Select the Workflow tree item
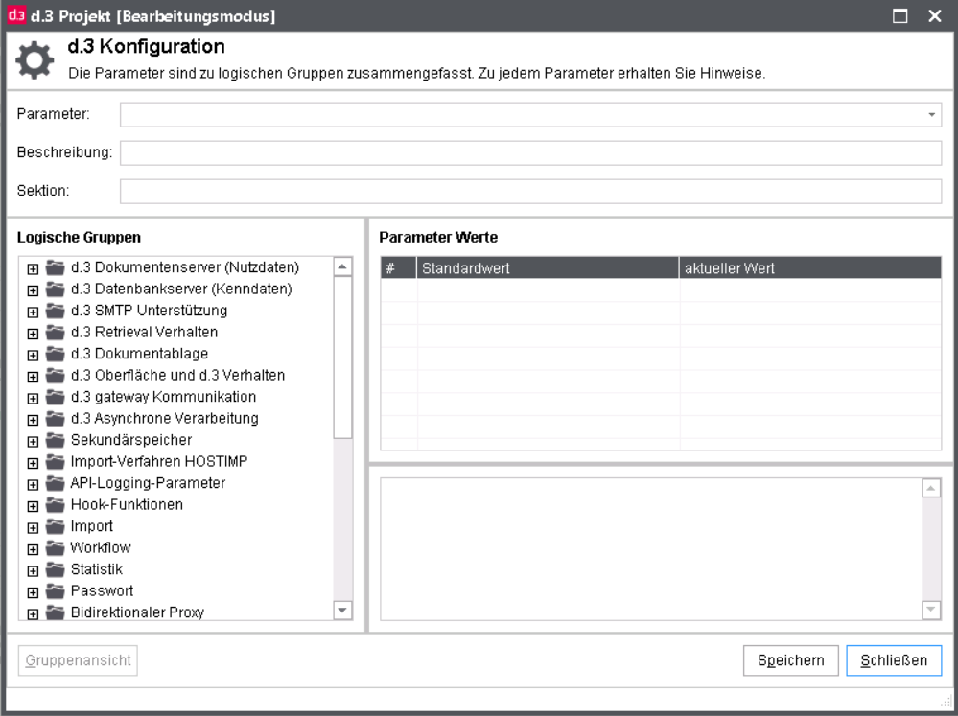 (x=101, y=548)
